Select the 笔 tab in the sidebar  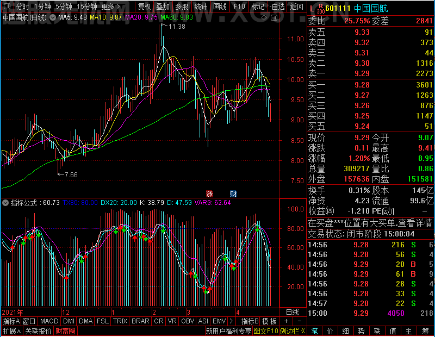[314, 331]
